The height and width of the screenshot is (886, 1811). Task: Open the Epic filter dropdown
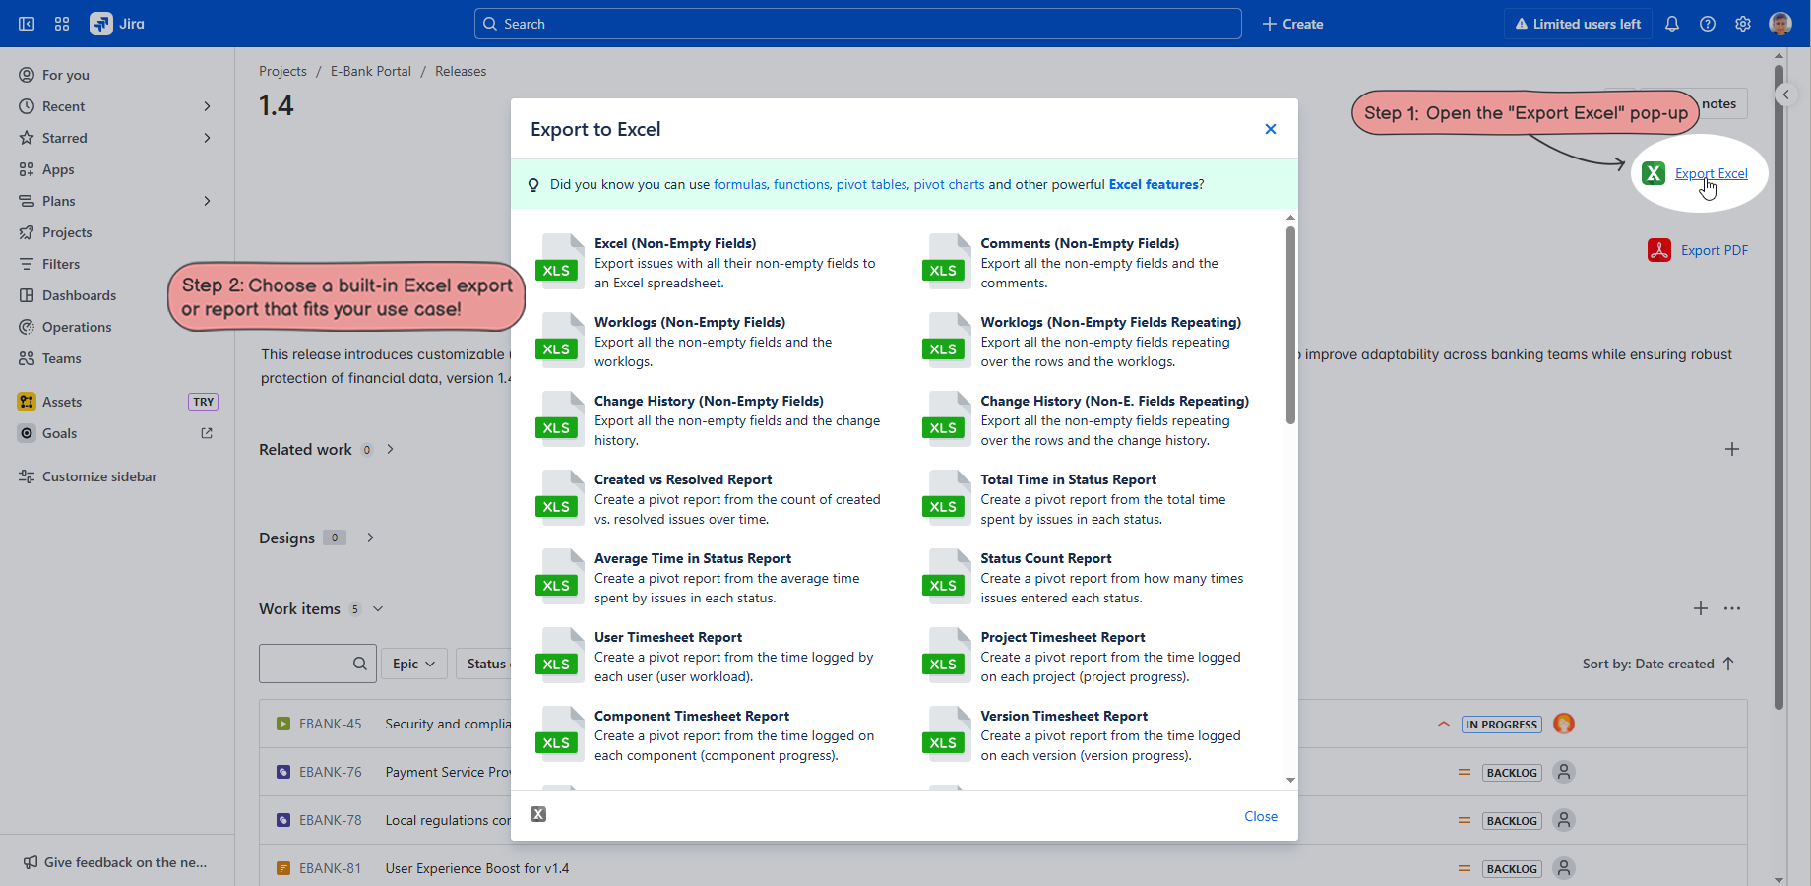point(414,664)
